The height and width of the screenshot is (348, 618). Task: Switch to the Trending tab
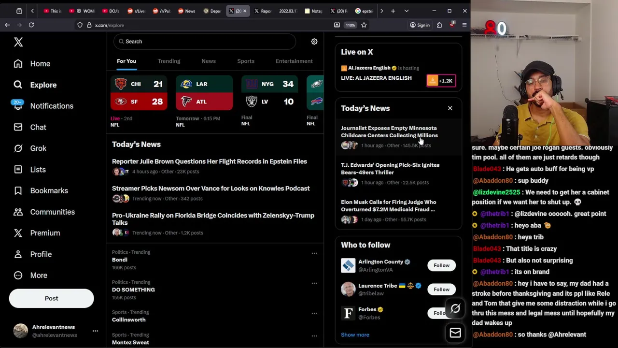[x=169, y=61]
